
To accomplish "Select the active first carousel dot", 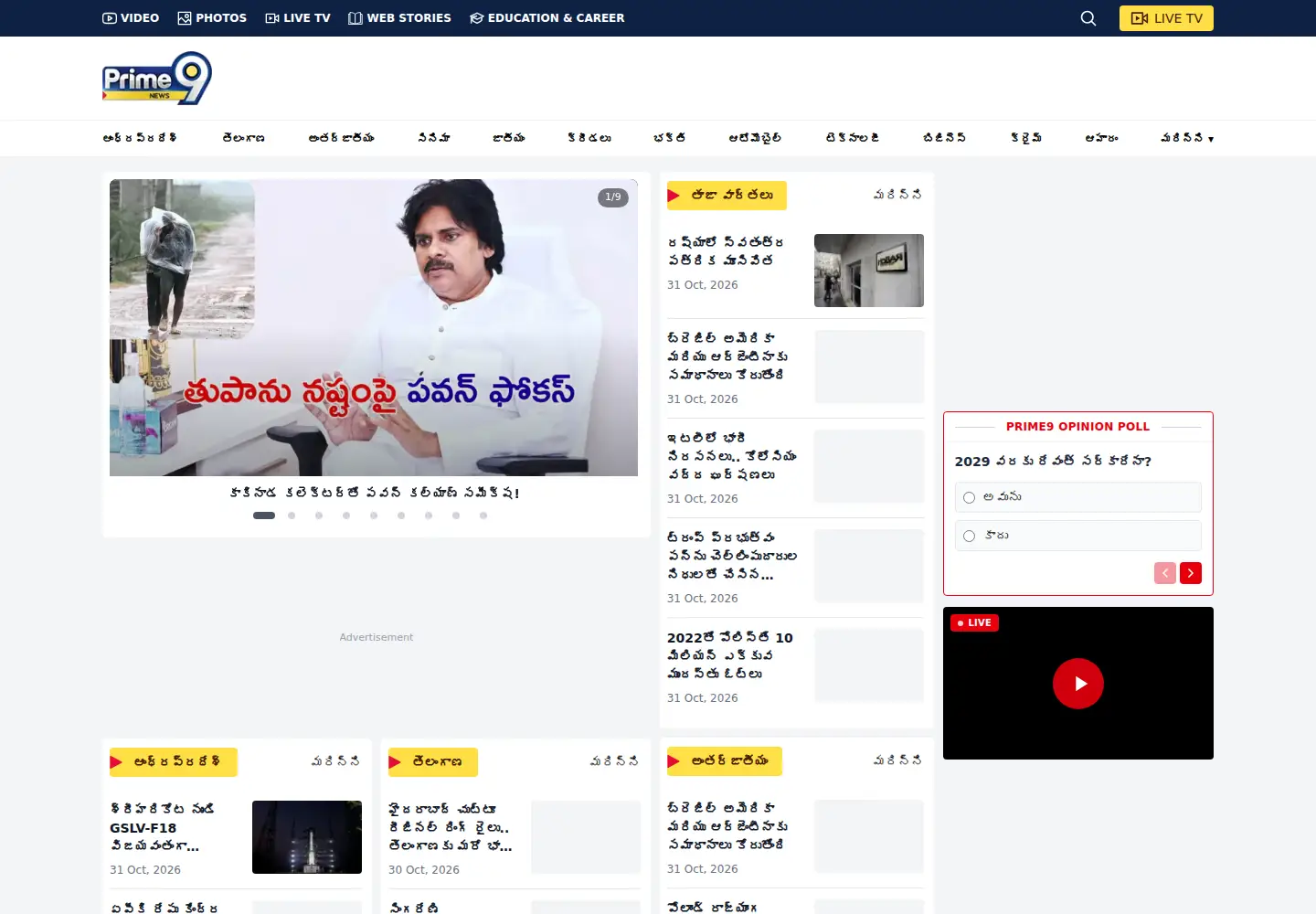I will (264, 515).
